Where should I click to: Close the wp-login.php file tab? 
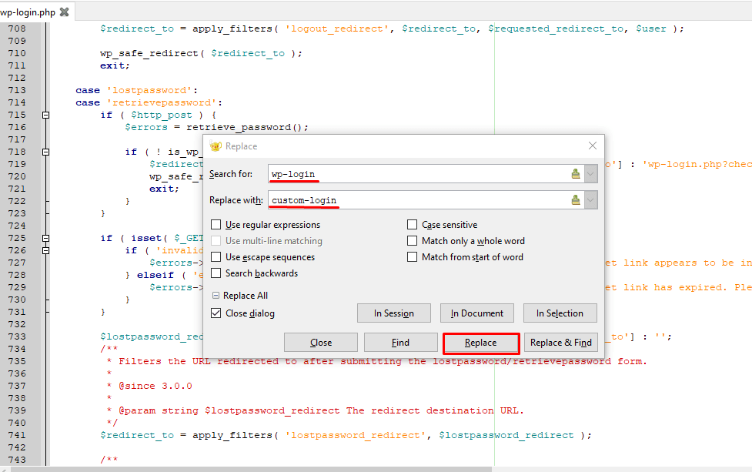64,12
